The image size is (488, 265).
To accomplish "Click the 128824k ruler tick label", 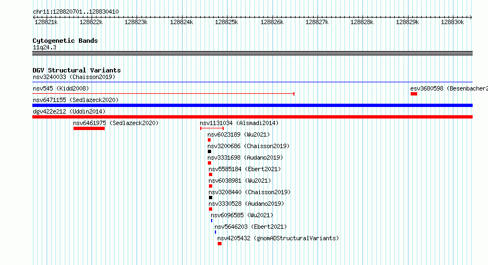I will tap(181, 22).
